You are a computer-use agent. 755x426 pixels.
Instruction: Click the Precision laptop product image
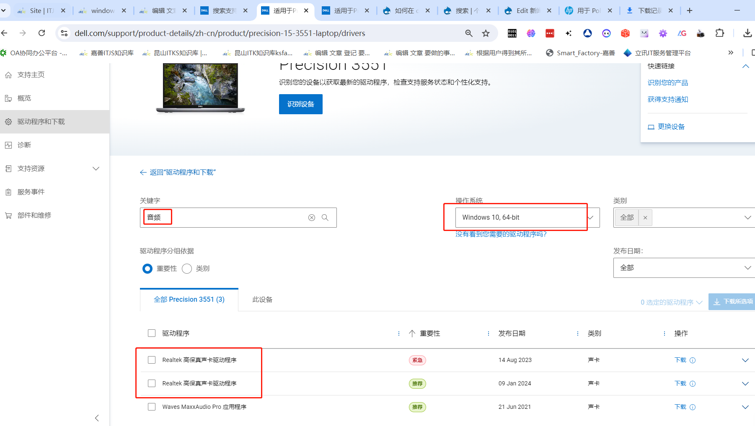pos(200,88)
